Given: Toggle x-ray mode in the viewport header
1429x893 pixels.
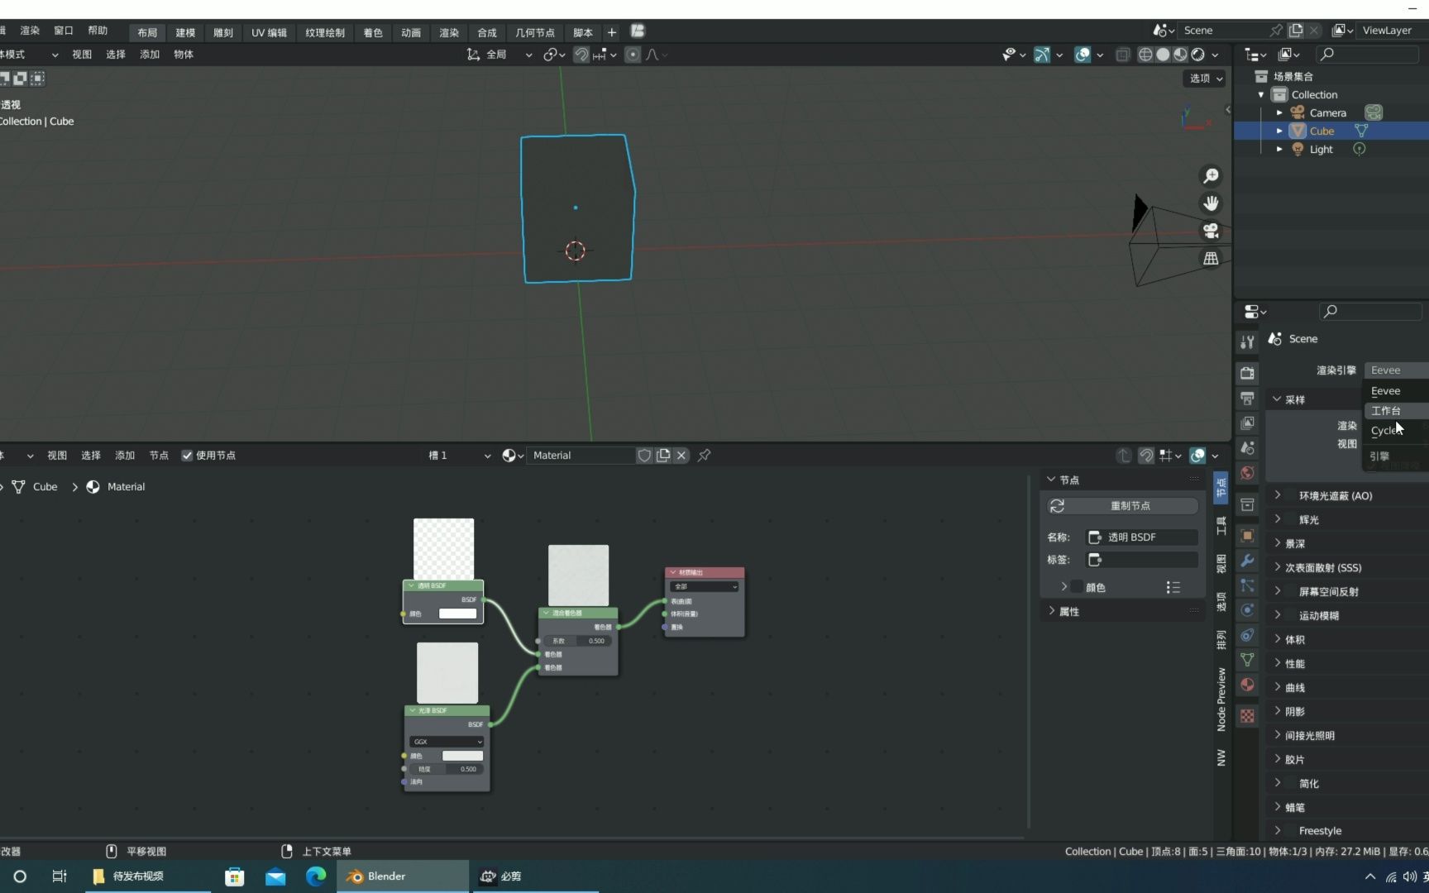Looking at the screenshot, I should point(1122,55).
